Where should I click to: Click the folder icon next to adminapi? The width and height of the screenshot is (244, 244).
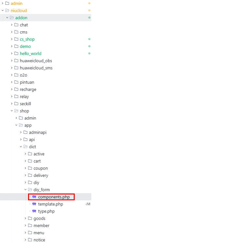[25, 132]
